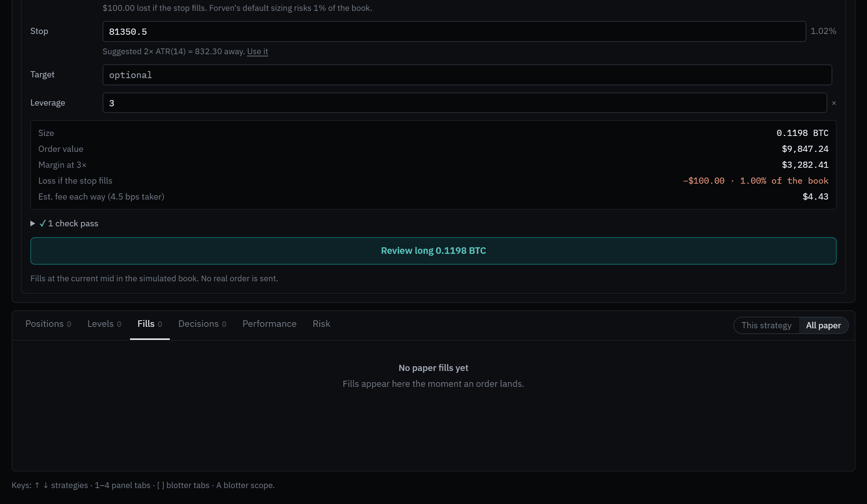Click the 'Margin at 3×' label
This screenshot has width=867, height=504.
62,165
